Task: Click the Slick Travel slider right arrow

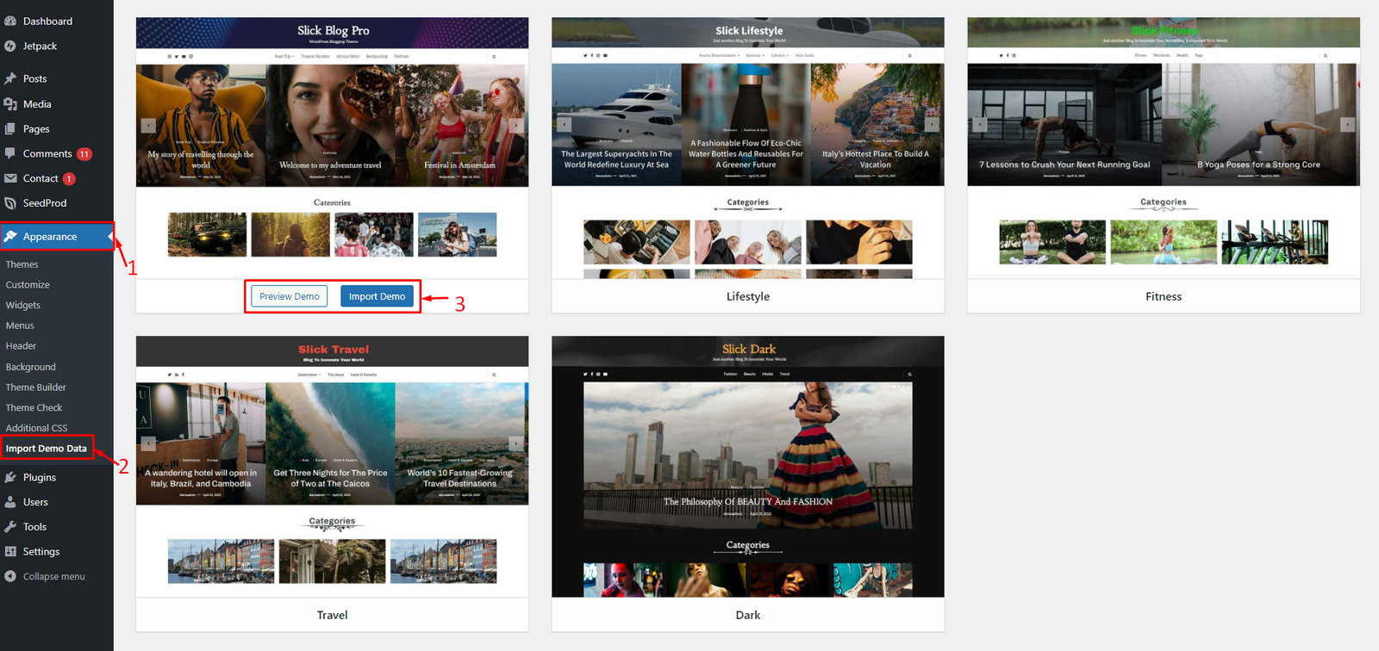Action: 516,443
